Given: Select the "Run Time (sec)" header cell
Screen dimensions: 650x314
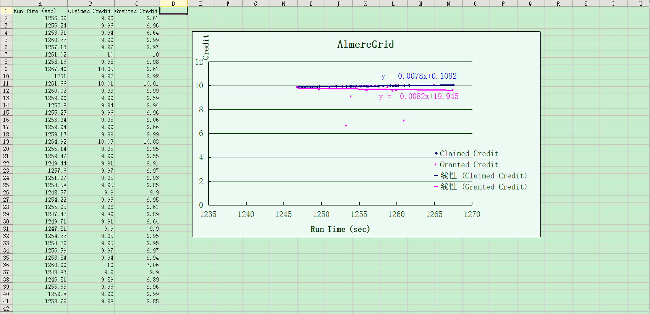Looking at the screenshot, I should 40,11.
